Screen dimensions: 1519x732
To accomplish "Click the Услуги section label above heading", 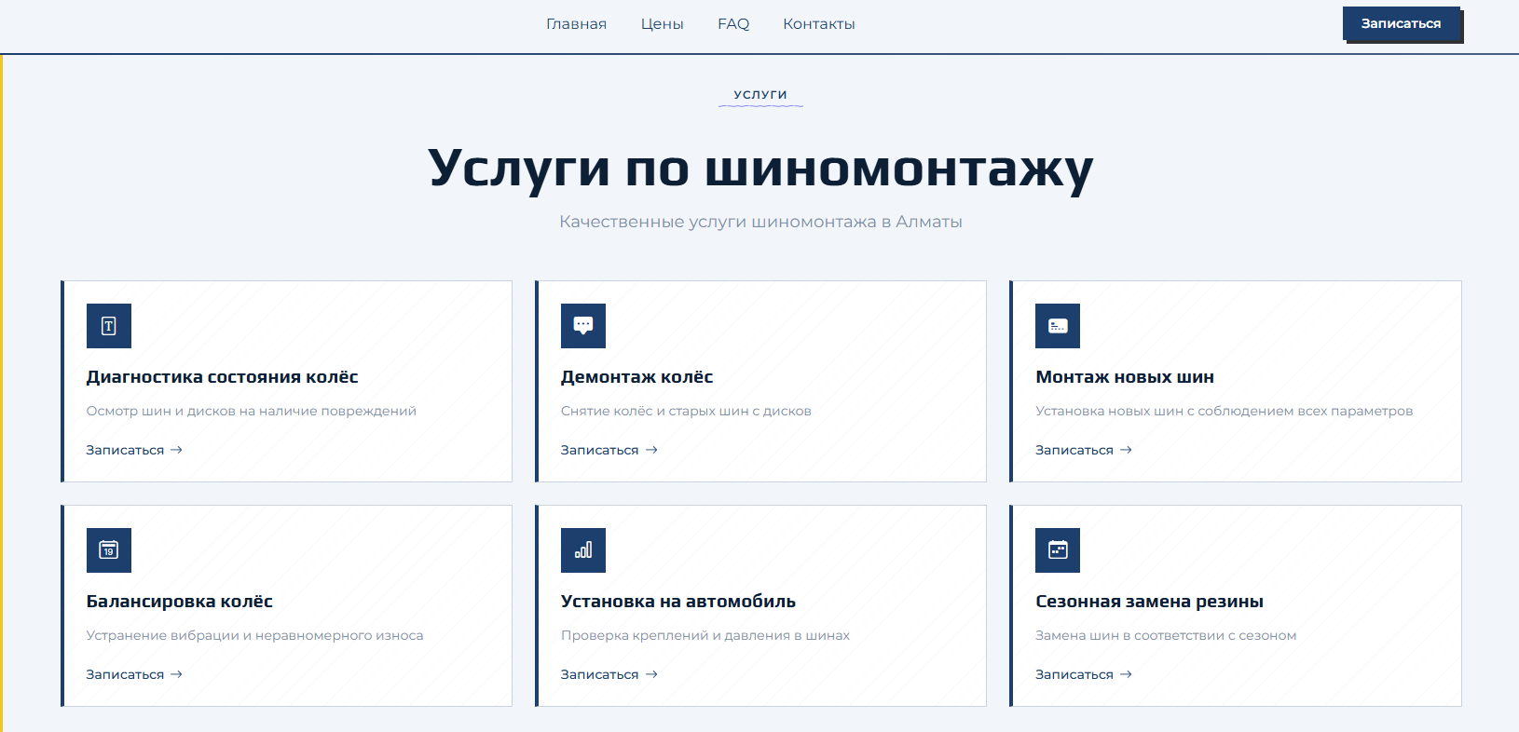I will pos(760,95).
